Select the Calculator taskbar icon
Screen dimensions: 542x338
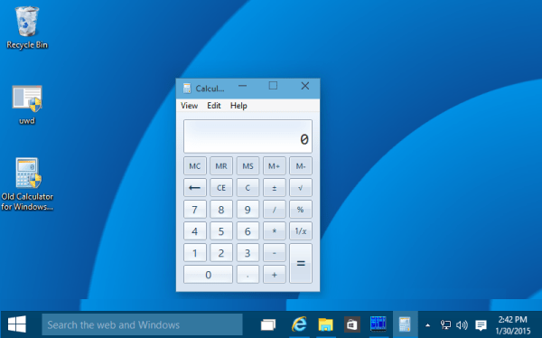pos(405,324)
